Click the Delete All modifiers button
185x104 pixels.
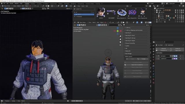(177, 49)
